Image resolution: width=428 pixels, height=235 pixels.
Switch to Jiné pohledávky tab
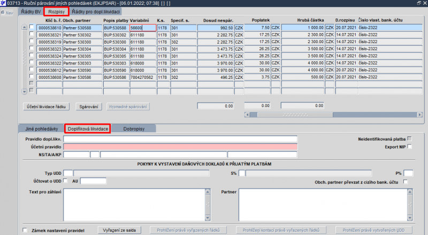pos(42,128)
